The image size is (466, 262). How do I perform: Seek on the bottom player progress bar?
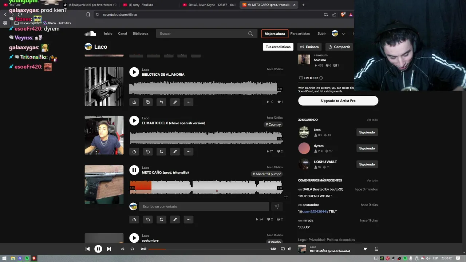[x=209, y=249]
